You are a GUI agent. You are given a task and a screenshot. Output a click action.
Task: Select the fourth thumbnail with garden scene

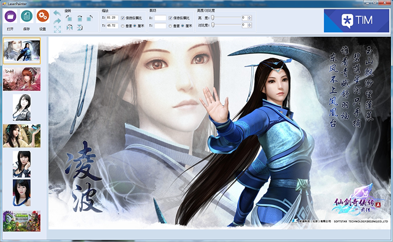(x=21, y=136)
